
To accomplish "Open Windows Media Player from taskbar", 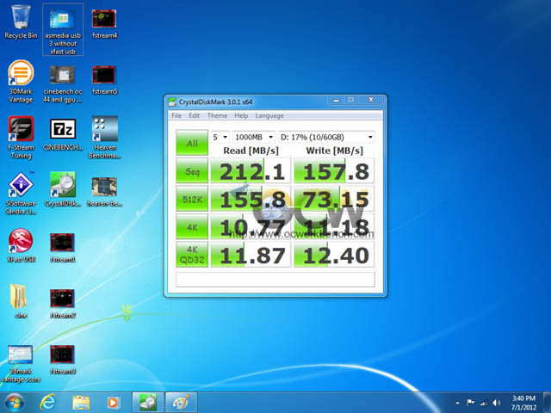I will click(113, 403).
